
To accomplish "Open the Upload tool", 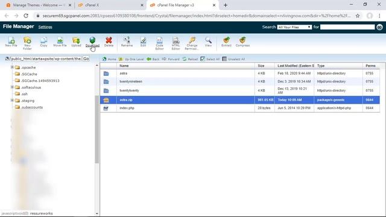I will tap(76, 42).
